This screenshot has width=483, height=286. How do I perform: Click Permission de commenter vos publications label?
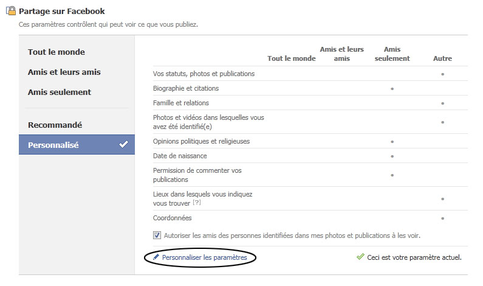tap(197, 175)
